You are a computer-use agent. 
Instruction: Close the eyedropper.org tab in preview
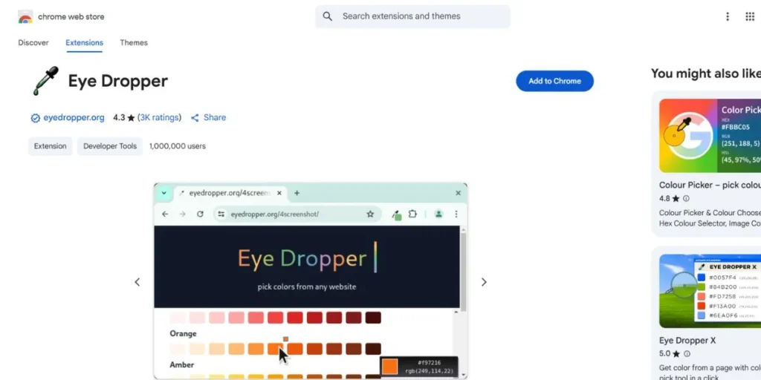coord(279,193)
